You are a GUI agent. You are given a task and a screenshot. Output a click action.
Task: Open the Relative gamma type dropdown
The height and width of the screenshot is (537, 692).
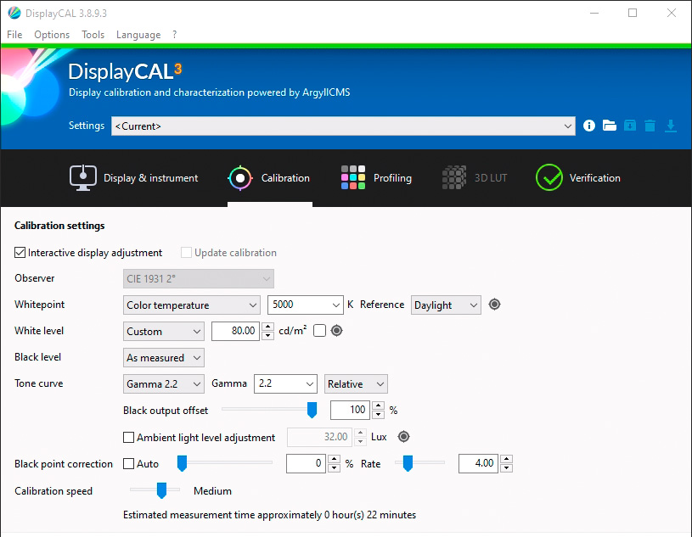[356, 384]
